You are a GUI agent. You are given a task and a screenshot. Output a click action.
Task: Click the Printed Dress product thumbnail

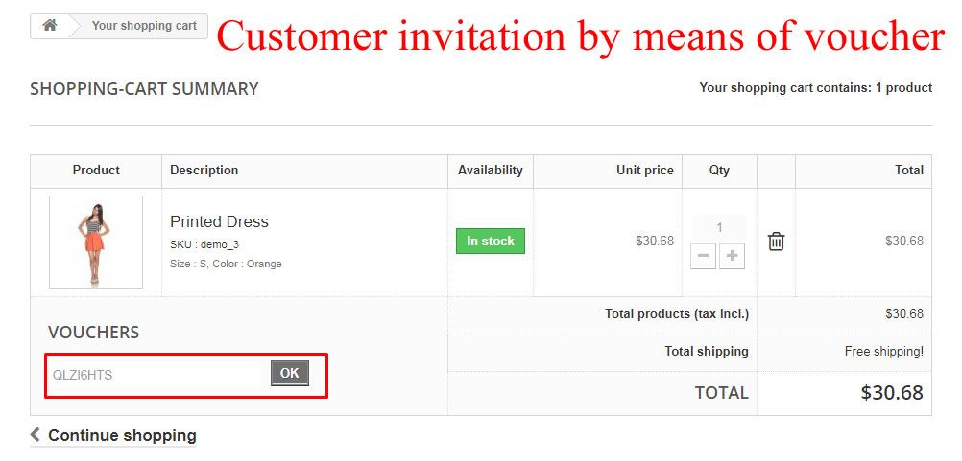pyautogui.click(x=96, y=242)
